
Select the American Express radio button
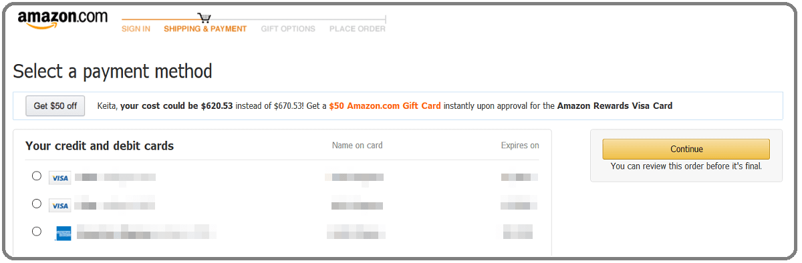(37, 231)
